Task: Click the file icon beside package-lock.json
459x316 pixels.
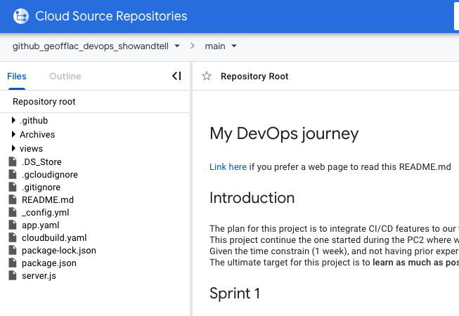Action: coord(13,250)
